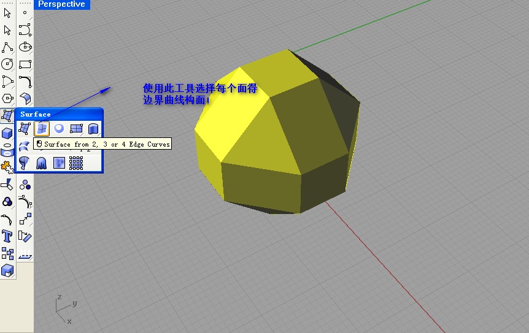Click the Fillet Surface tool
This screenshot has height=333, width=529.
coord(25,98)
